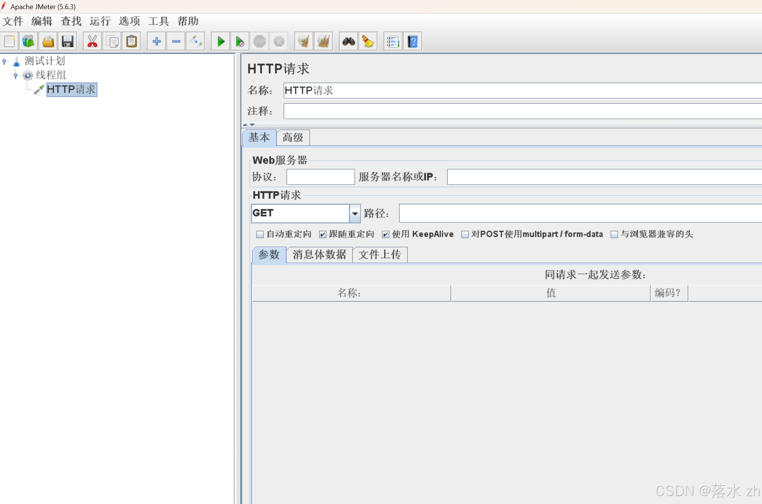The image size is (762, 504).
Task: Click the 名称 input field
Action: coord(522,91)
